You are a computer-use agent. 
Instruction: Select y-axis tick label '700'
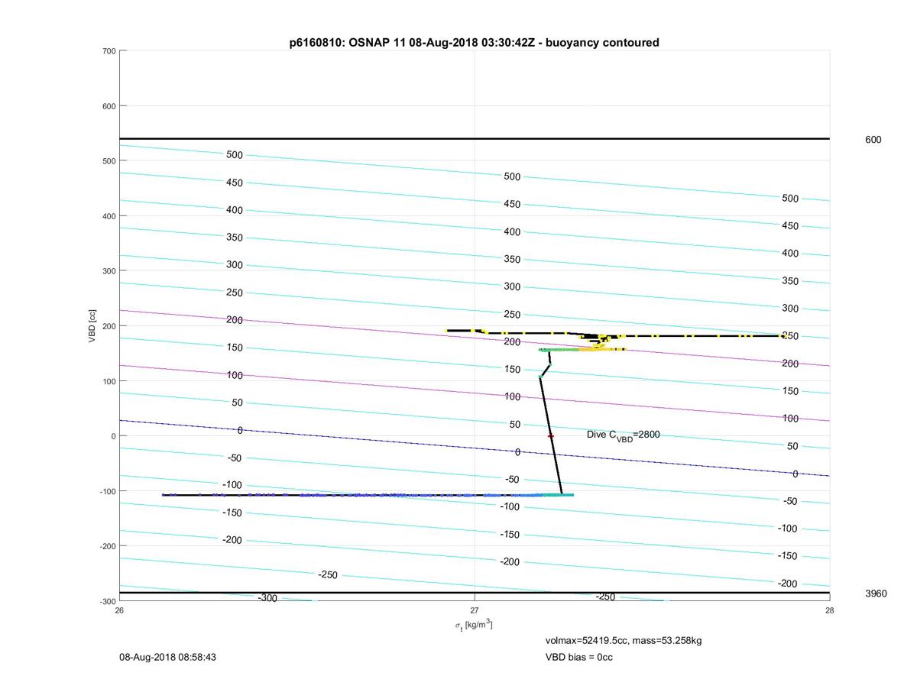pyautogui.click(x=109, y=51)
